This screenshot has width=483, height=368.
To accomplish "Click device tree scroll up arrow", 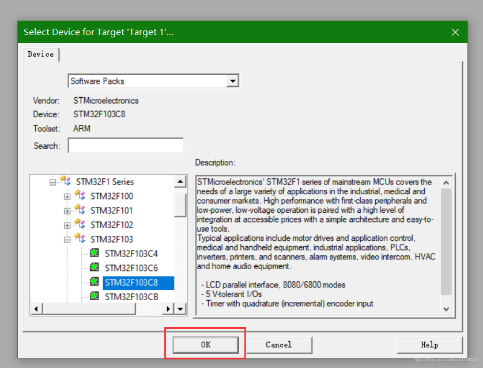I will click(x=180, y=182).
